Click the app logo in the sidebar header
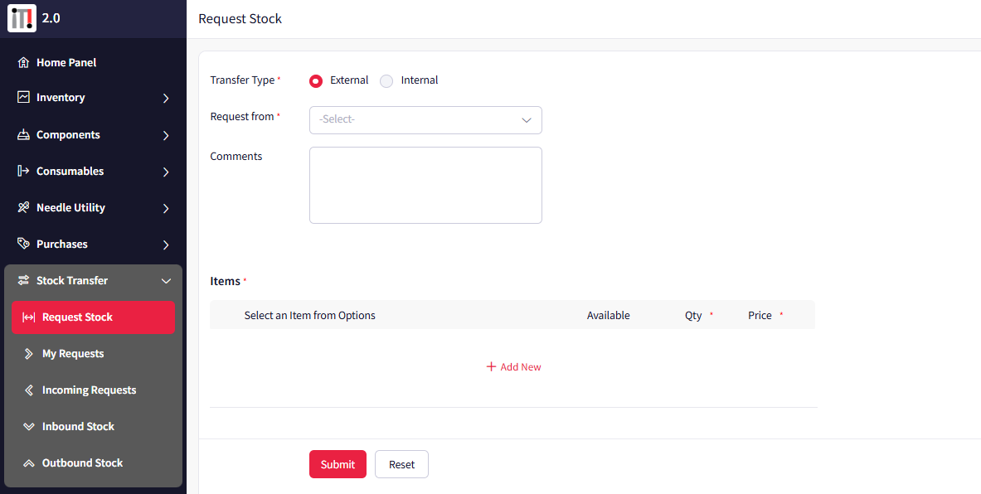Image resolution: width=981 pixels, height=494 pixels. (x=22, y=18)
